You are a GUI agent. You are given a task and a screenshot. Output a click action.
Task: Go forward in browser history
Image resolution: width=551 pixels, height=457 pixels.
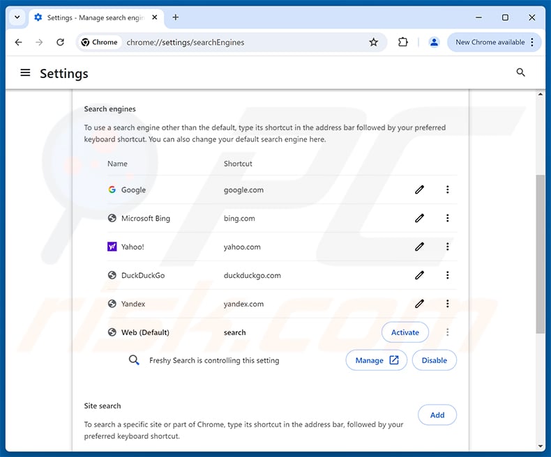[x=39, y=42]
